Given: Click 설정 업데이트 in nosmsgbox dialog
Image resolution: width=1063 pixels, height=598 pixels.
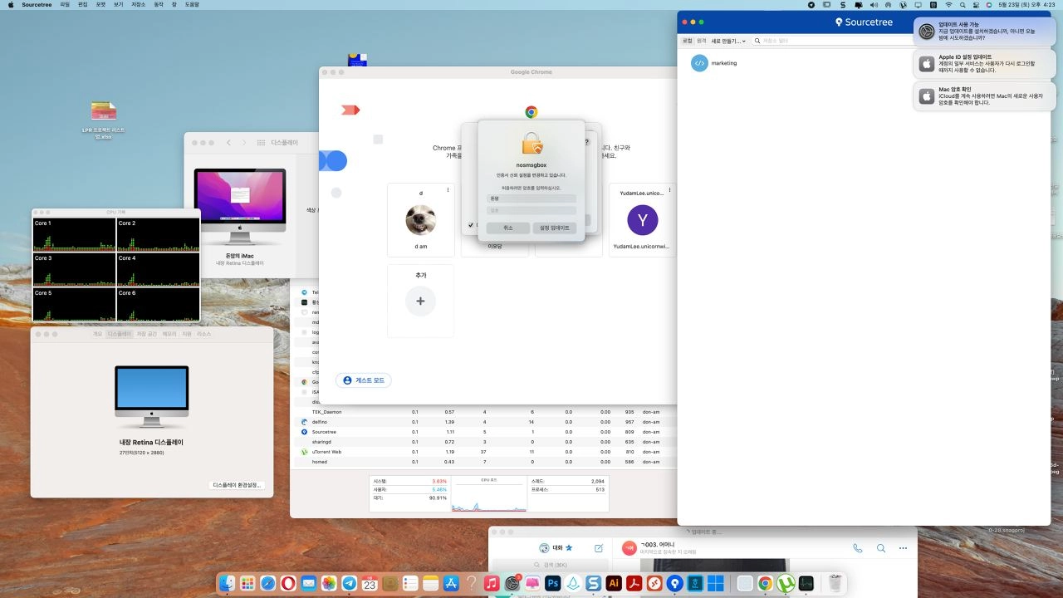Looking at the screenshot, I should point(555,228).
